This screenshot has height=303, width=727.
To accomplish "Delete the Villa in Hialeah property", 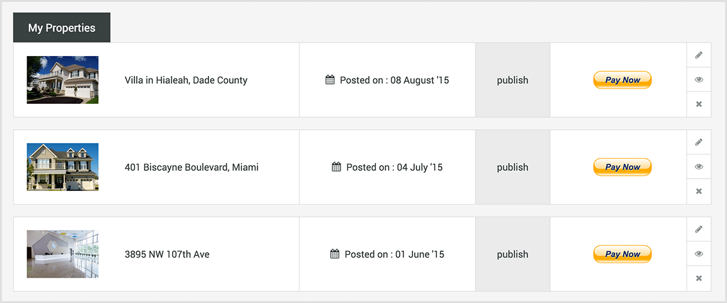I will (x=699, y=104).
